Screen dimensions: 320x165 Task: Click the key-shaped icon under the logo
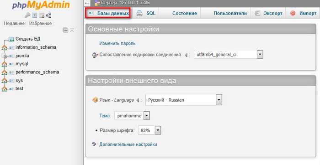(27, 15)
